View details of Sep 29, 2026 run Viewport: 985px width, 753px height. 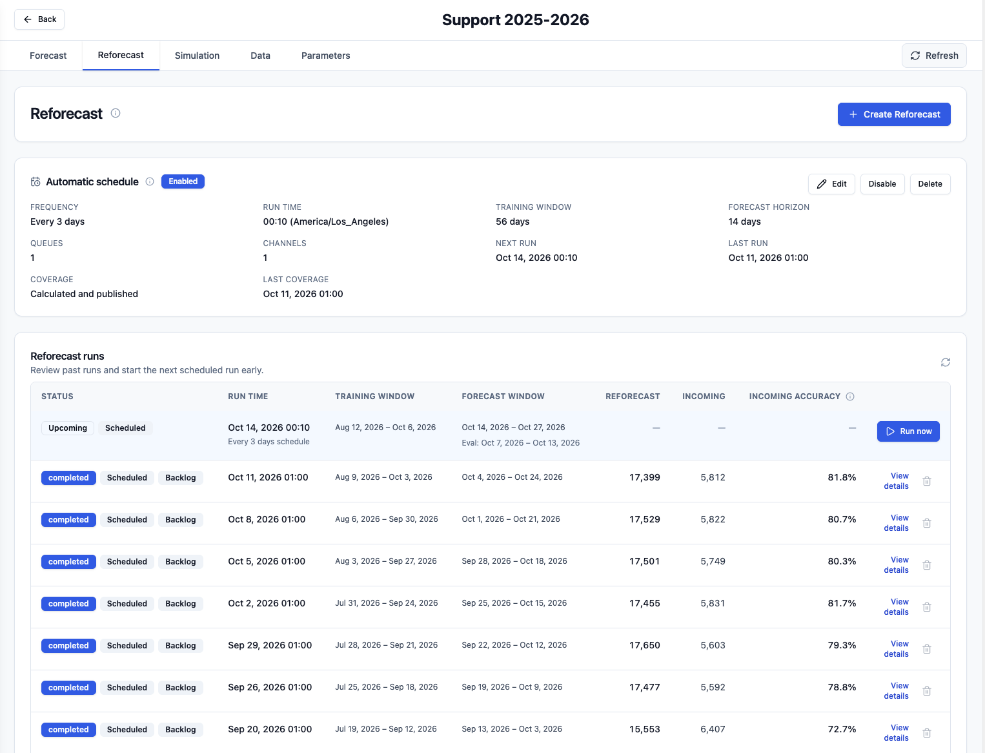[x=896, y=649]
